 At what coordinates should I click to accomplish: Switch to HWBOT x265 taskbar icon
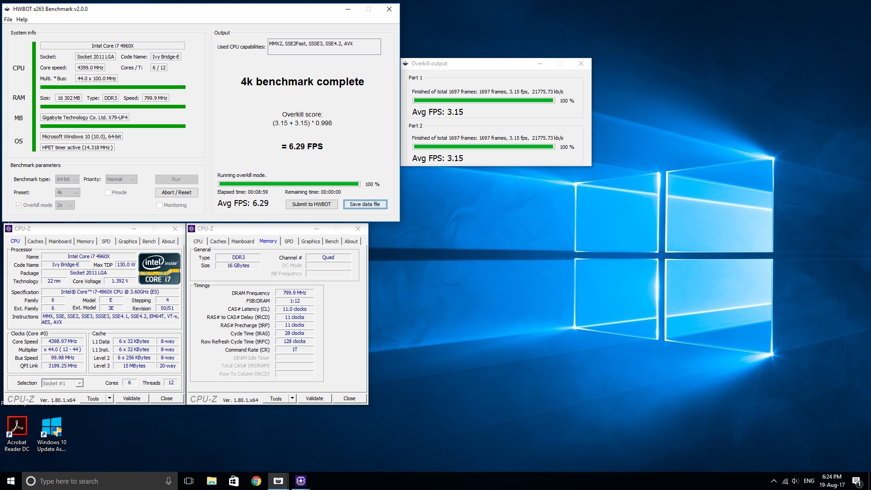point(278,481)
